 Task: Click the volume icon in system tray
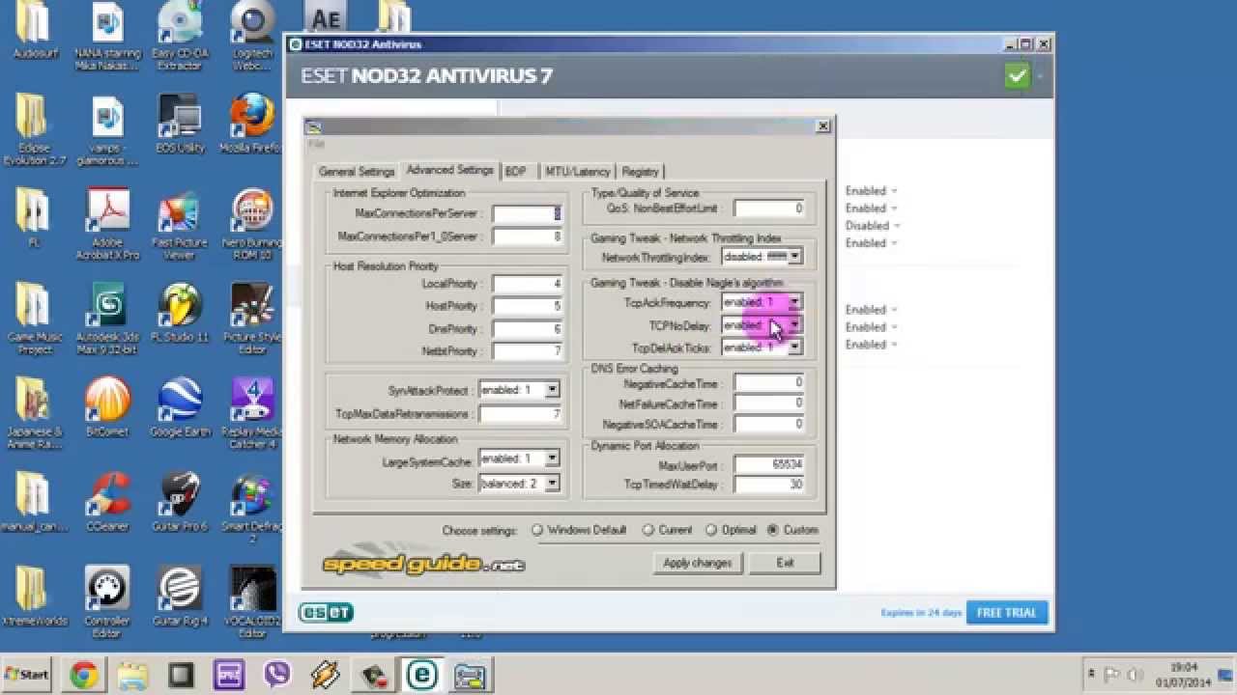tap(1136, 674)
